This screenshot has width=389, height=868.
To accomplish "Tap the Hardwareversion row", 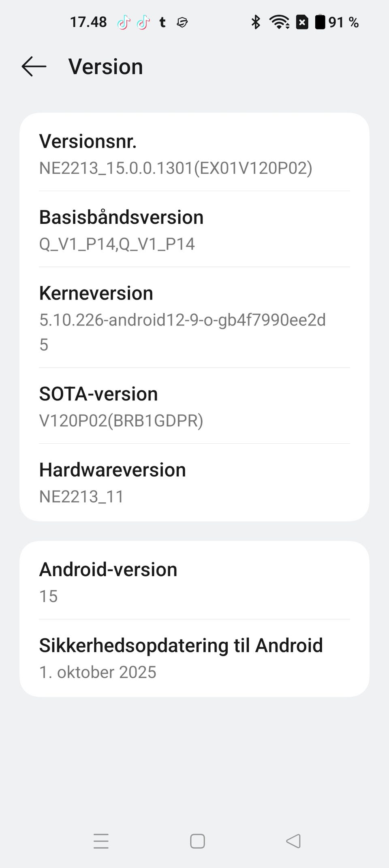I will tap(194, 482).
